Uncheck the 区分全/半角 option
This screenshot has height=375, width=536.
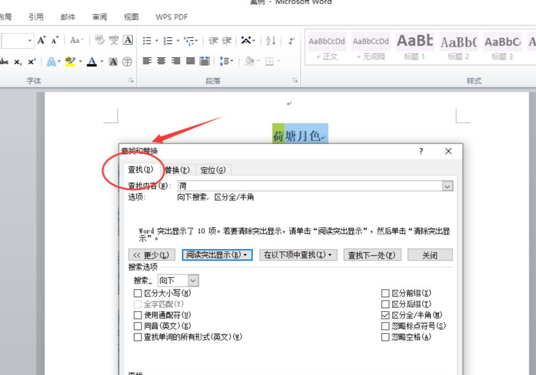click(385, 315)
